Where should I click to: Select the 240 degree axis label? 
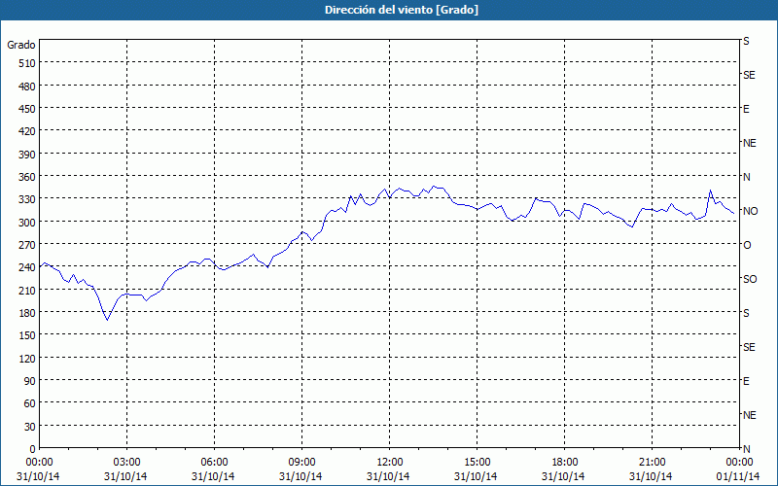tap(27, 268)
